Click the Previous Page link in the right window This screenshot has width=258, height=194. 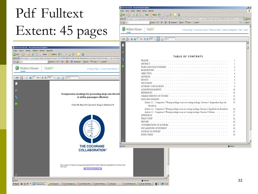(x=187, y=30)
